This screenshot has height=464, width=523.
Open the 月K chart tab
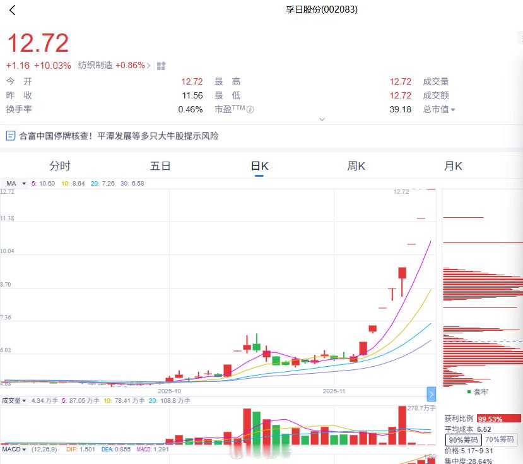coord(452,165)
